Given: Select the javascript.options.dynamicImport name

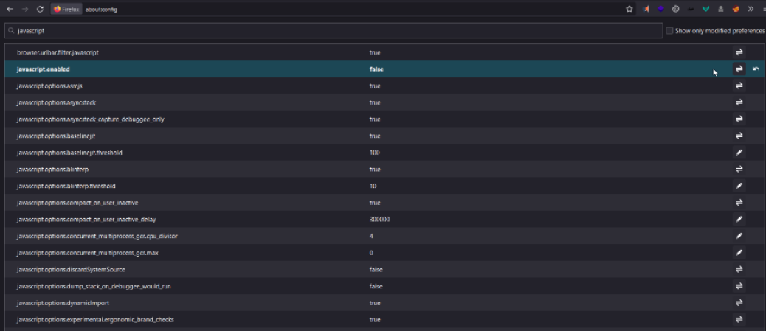Looking at the screenshot, I should (63, 303).
